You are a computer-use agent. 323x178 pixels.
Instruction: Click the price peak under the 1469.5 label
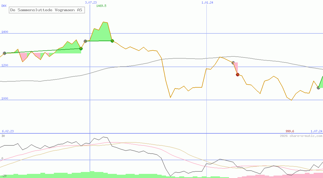point(103,22)
